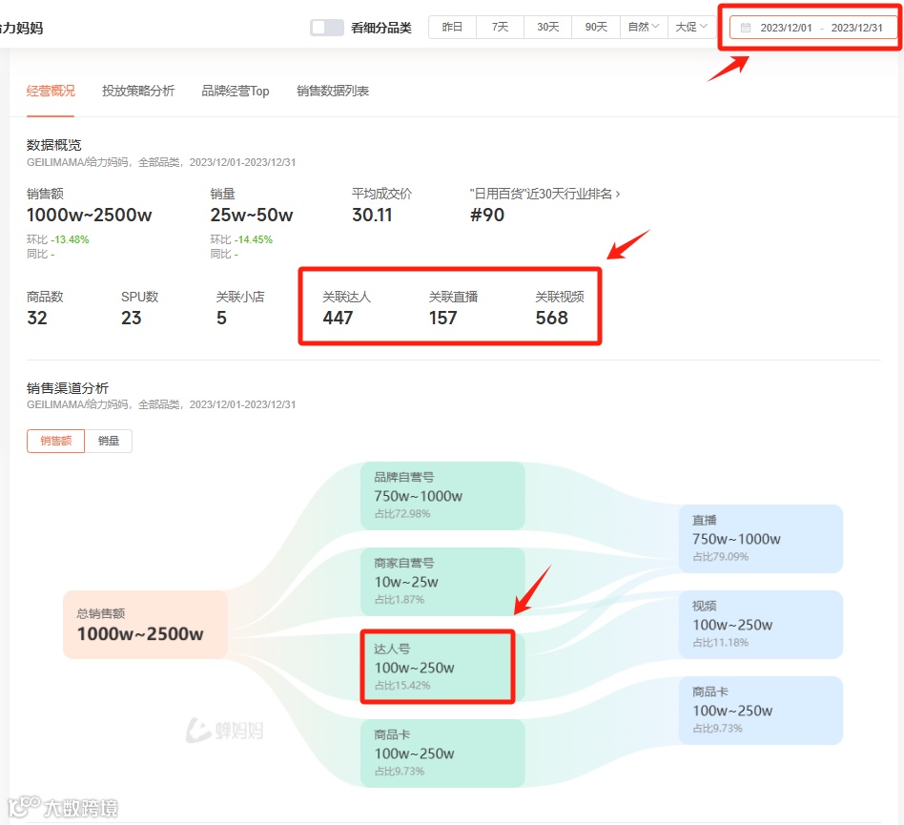Open the 大促 dropdown

point(691,27)
